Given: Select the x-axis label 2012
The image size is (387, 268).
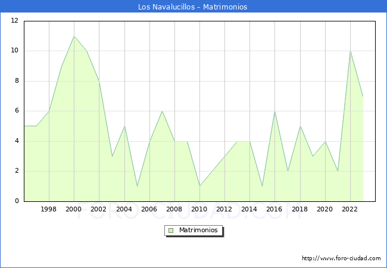Looking at the screenshot, I should (224, 209).
